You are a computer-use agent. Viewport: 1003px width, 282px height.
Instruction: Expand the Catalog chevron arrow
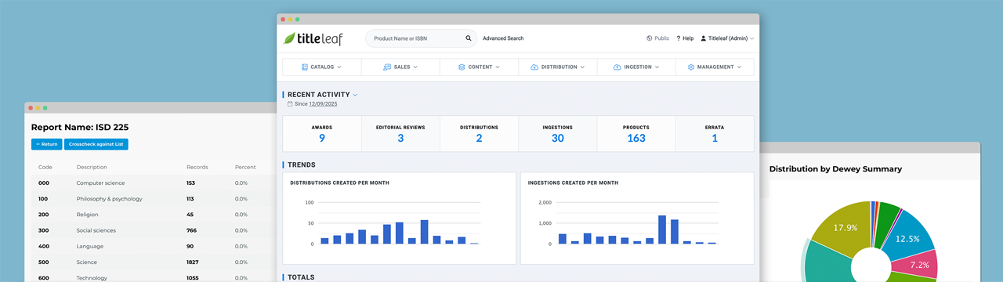point(339,67)
